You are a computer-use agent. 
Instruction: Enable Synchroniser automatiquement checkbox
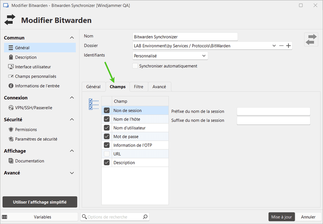click(x=135, y=66)
